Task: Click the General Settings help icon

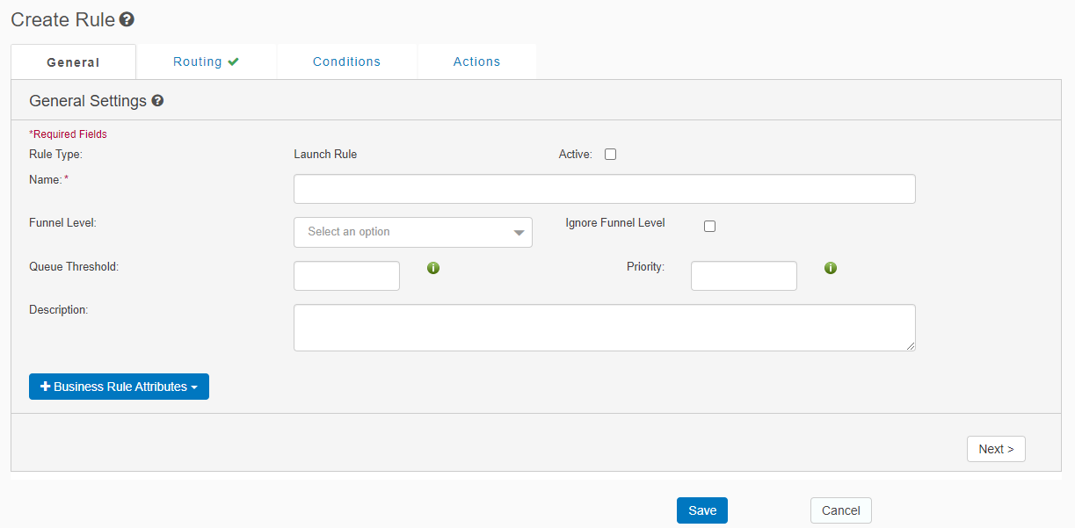Action: (x=157, y=101)
